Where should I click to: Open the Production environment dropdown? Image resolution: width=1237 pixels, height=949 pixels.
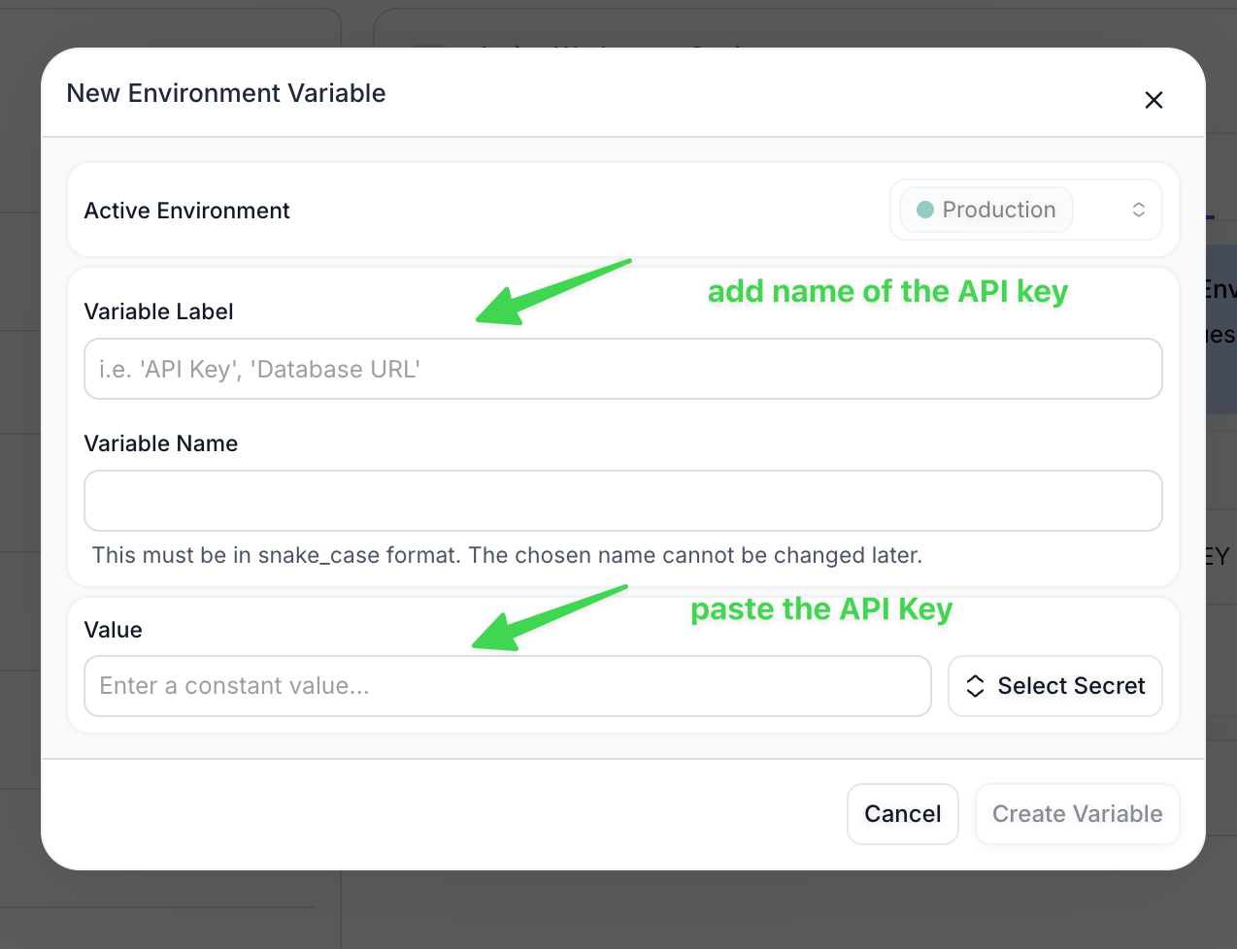pyautogui.click(x=1025, y=210)
